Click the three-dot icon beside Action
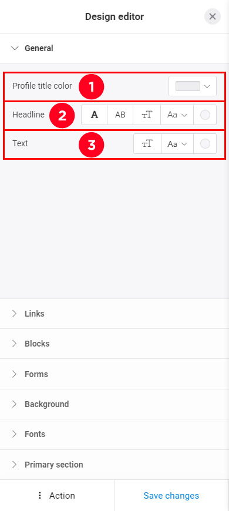 [40, 495]
